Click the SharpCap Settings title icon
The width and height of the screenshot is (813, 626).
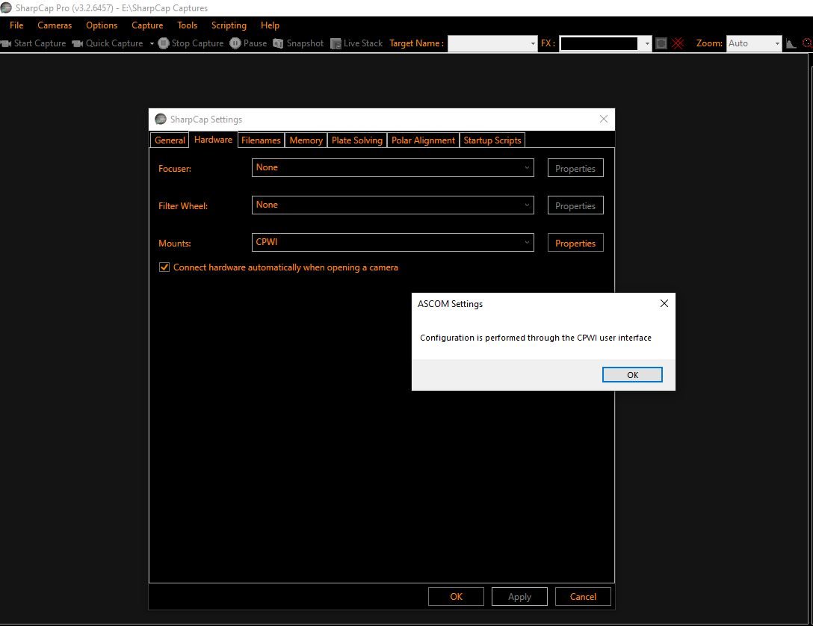[x=161, y=120]
